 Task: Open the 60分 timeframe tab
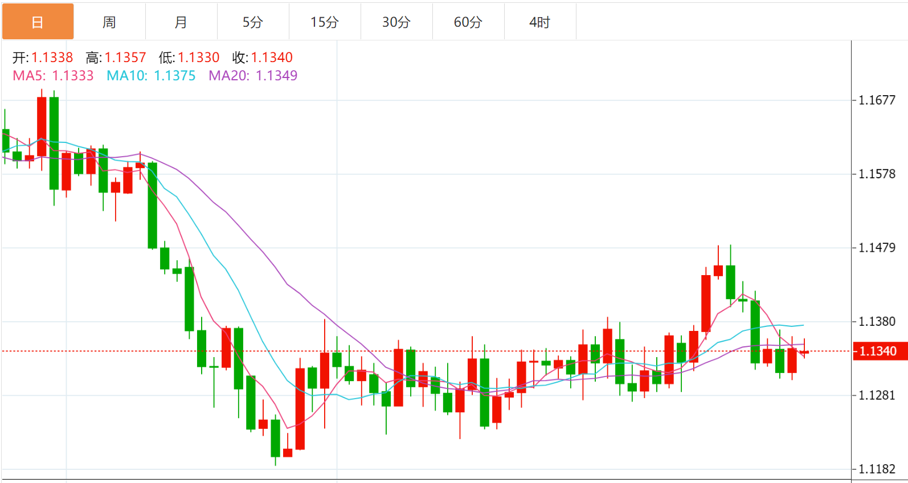pos(468,22)
